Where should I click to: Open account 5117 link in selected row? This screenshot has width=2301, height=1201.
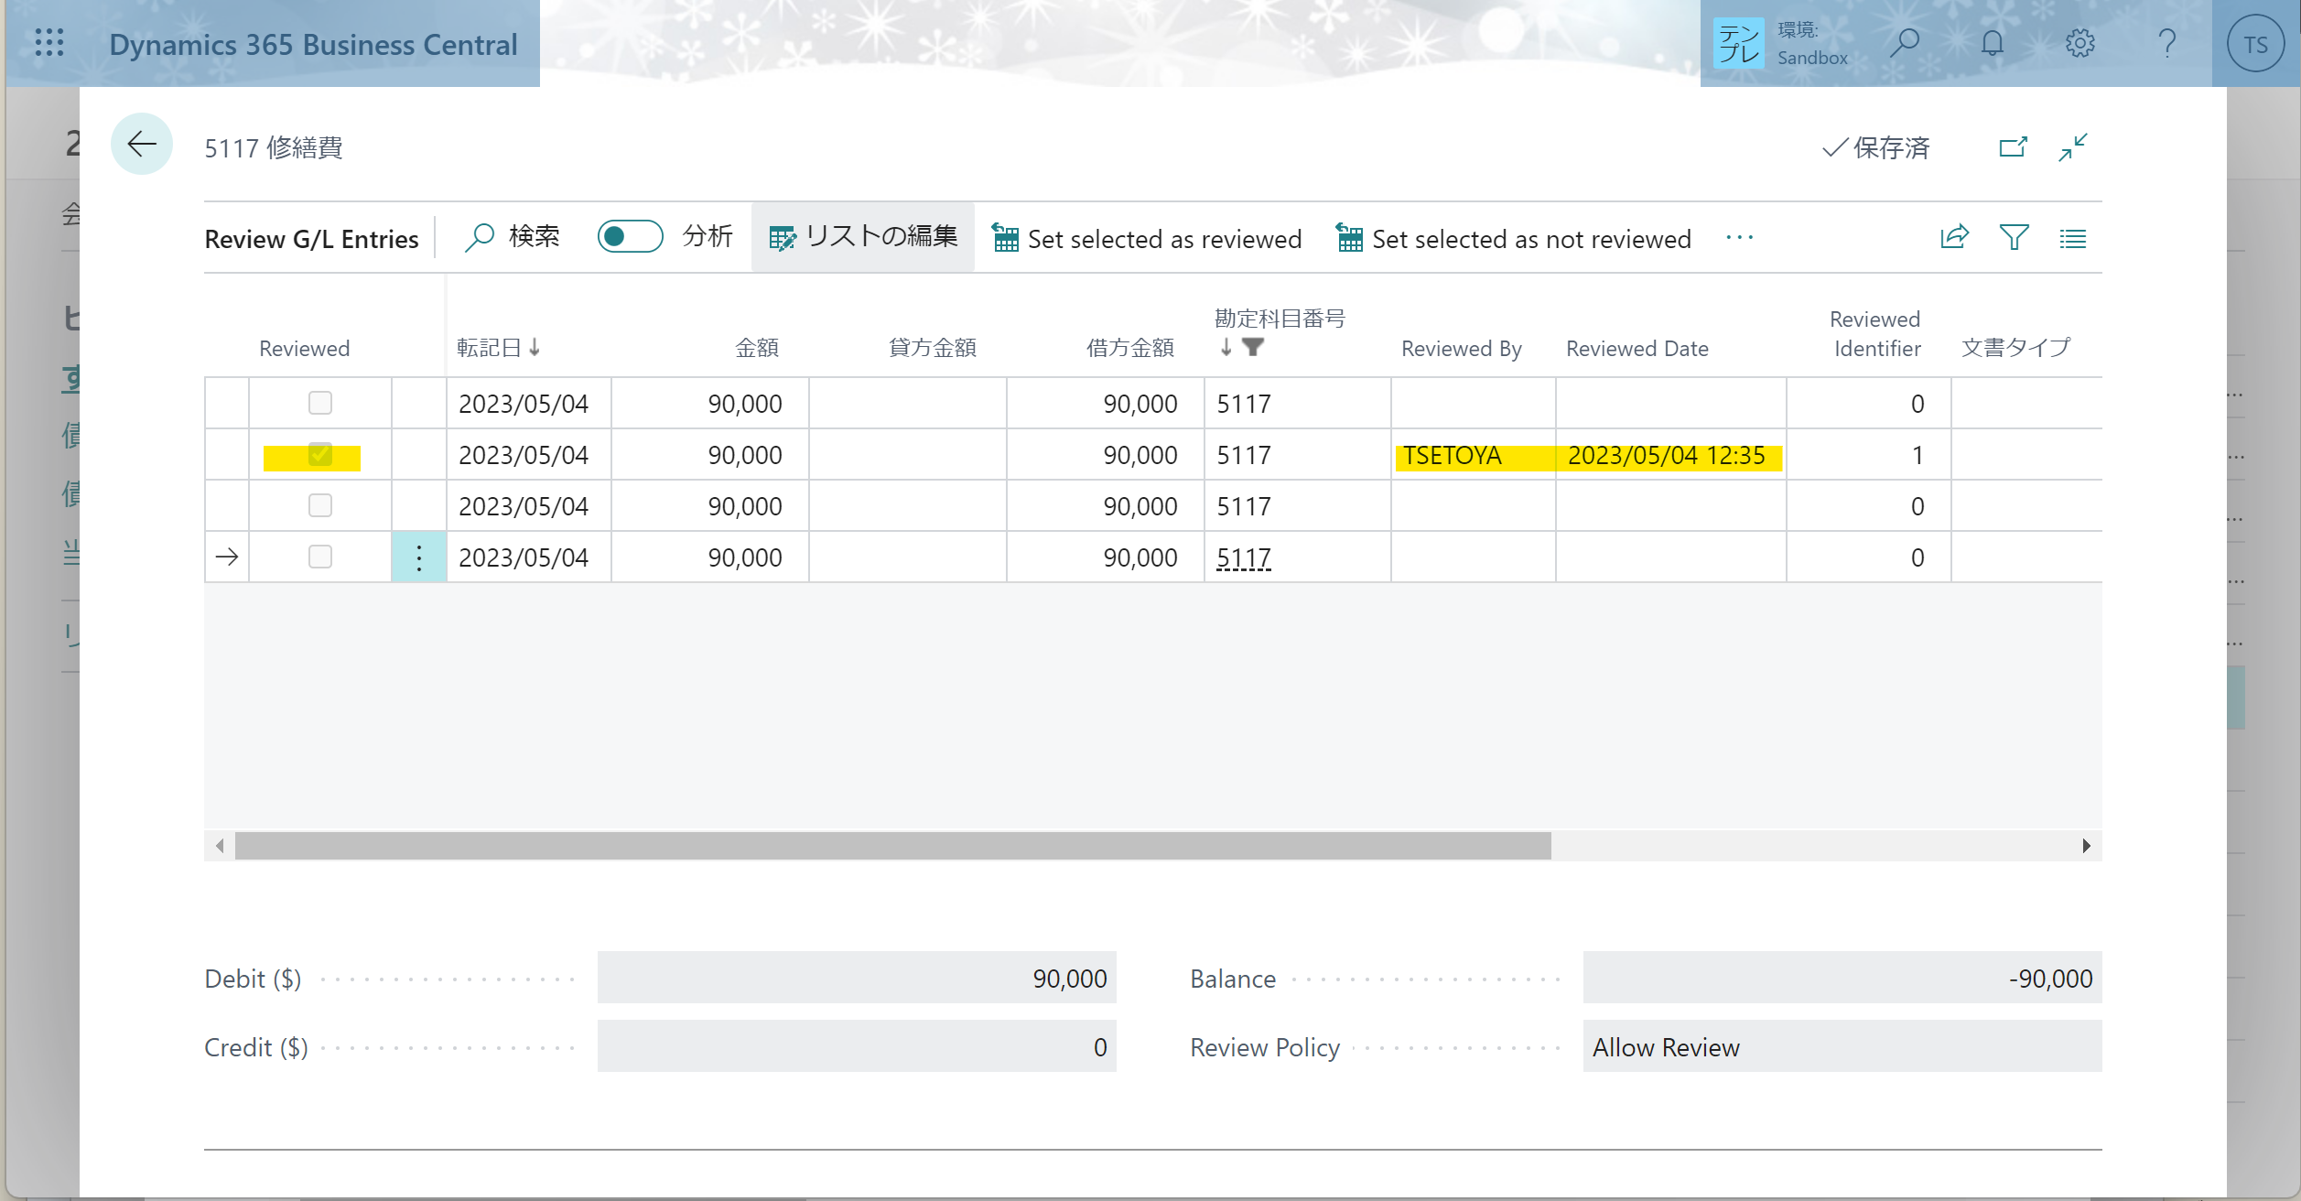coord(1244,557)
